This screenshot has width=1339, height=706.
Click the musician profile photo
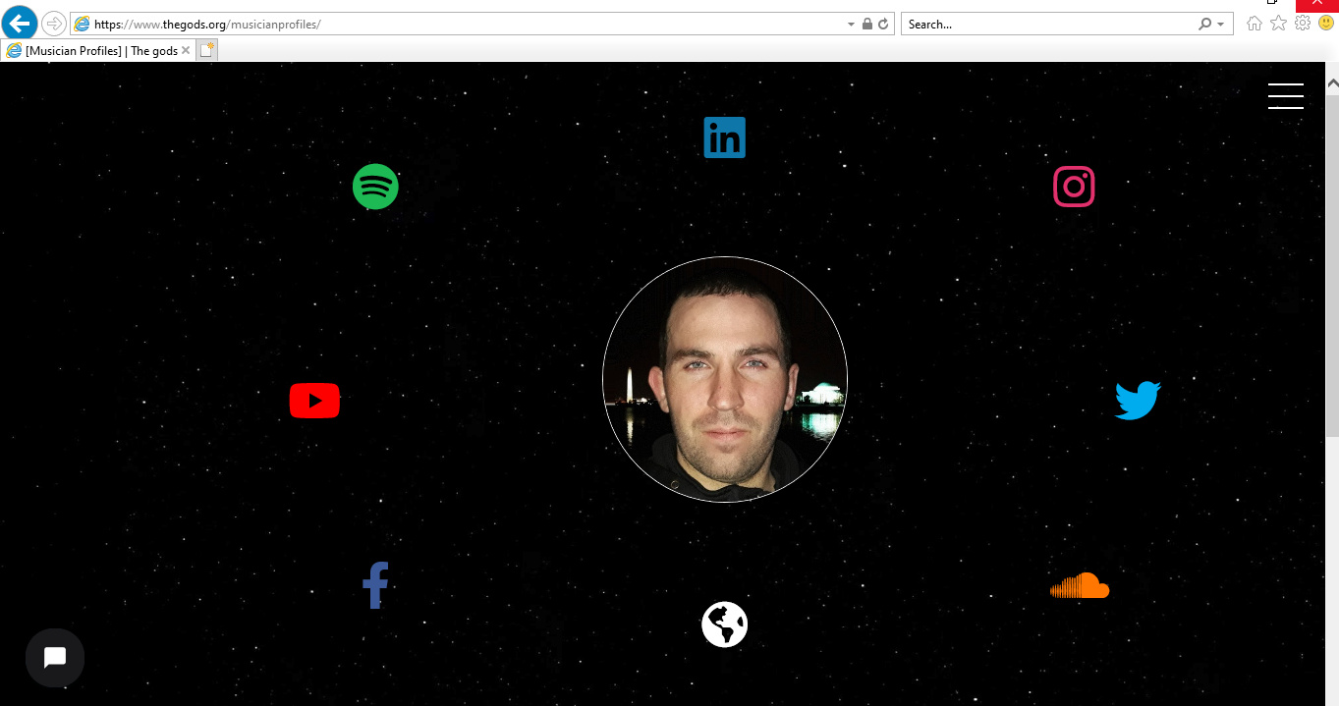tap(725, 379)
